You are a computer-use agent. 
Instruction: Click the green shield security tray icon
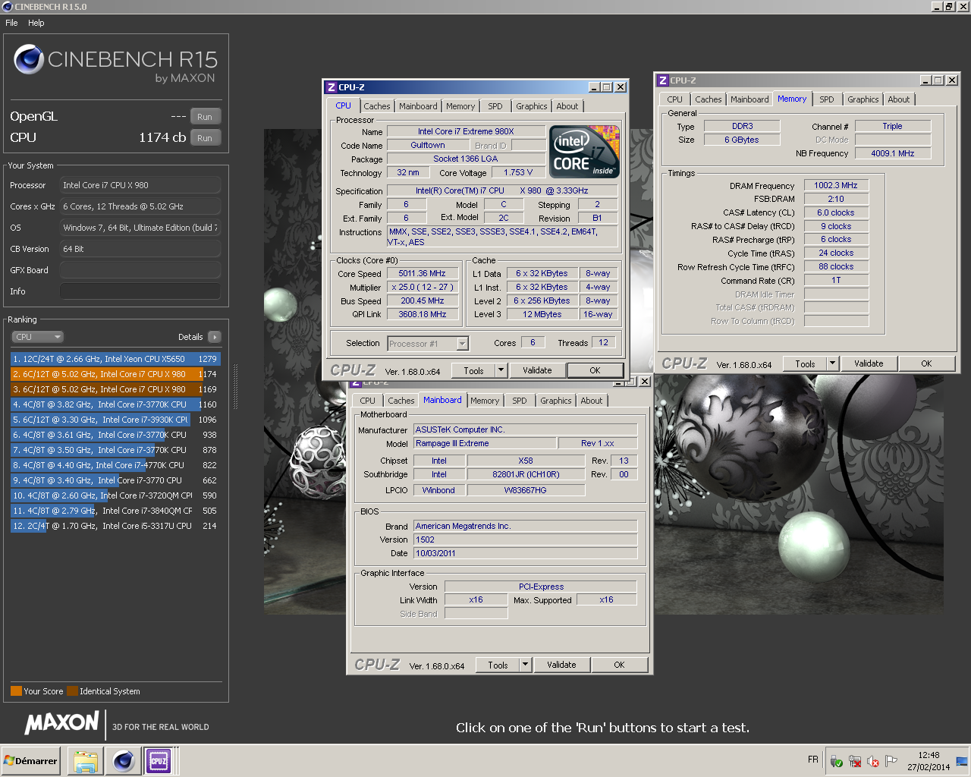(837, 761)
